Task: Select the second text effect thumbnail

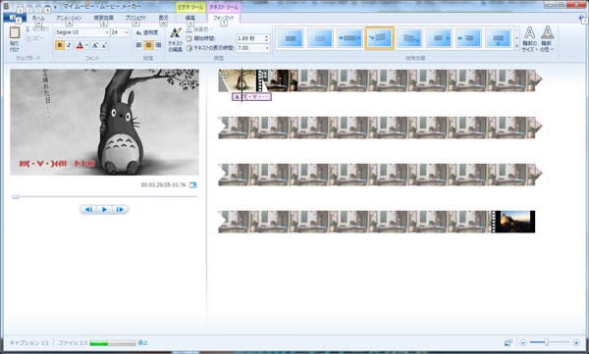Action: 320,38
